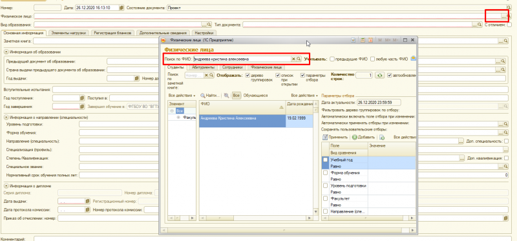Open calendar for Дата выдачи diploma field
This screenshot has height=241, width=517.
[x=87, y=201]
